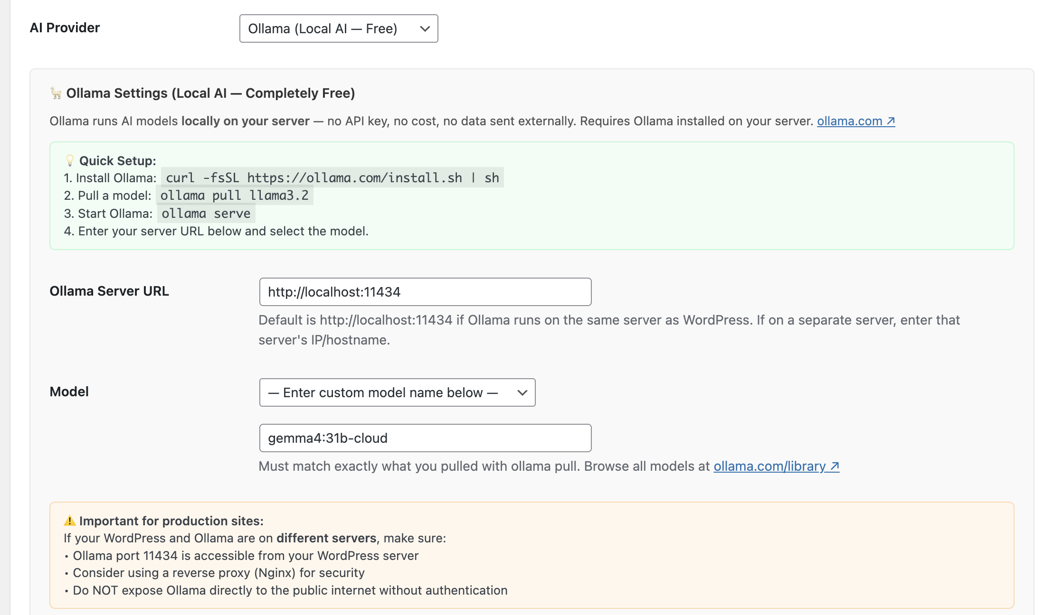Click the 'ollama serve' code snippet
Screen dimensions: 1044x615
[206, 214]
